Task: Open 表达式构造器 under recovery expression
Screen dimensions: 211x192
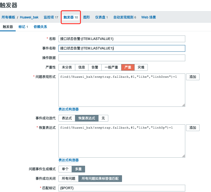Action: coord(69,160)
